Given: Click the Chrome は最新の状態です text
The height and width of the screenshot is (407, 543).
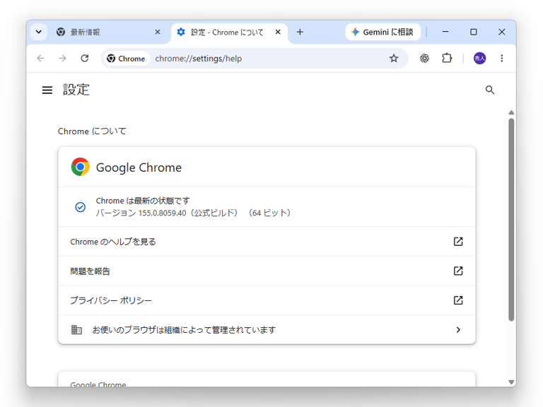Looking at the screenshot, I should [x=143, y=201].
